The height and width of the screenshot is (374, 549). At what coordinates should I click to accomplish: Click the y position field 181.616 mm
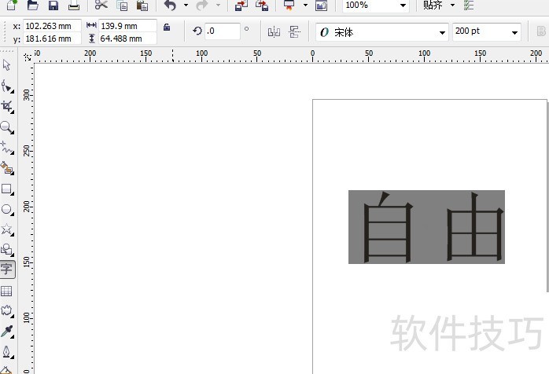[52, 38]
